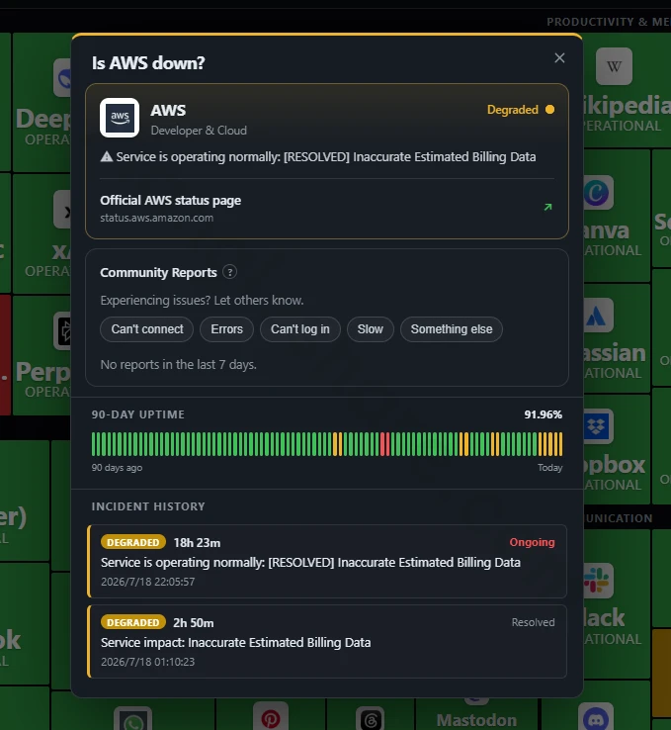Viewport: 671px width, 730px height.
Task: Click Slack icon in background grid
Action: [x=599, y=581]
